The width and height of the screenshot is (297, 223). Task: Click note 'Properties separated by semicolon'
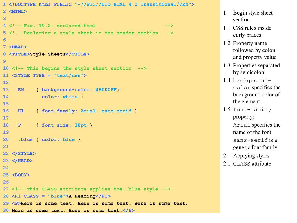[x=256, y=69]
